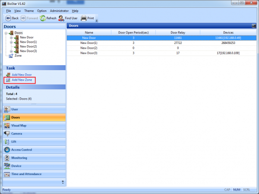Open the Theme menu
This screenshot has height=194, width=259.
(29, 10)
